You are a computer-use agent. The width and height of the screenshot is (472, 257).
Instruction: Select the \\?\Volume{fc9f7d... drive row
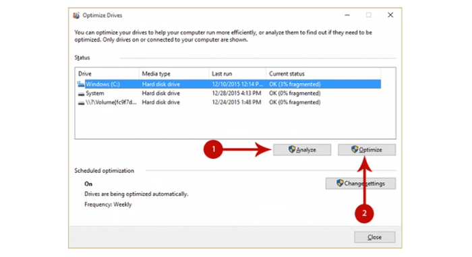click(229, 102)
